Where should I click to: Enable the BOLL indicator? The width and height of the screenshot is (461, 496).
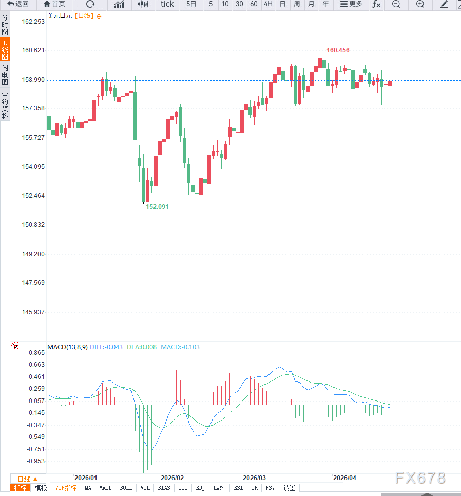coord(126,488)
